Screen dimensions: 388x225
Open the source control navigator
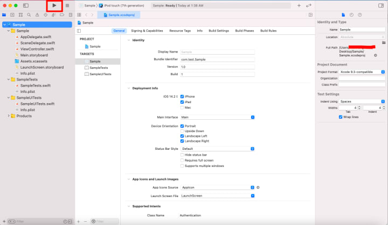12,15
